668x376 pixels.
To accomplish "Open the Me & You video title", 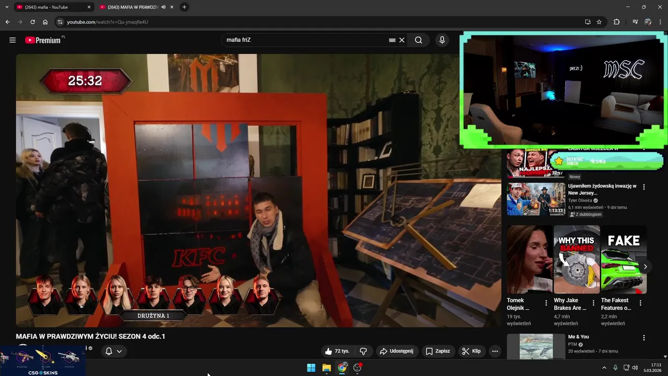I will coord(578,337).
